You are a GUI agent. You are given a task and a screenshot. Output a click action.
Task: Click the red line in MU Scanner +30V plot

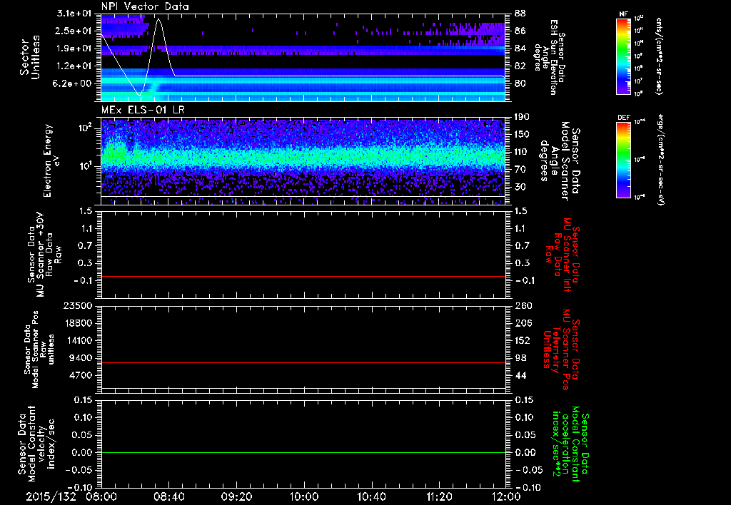tap(303, 276)
